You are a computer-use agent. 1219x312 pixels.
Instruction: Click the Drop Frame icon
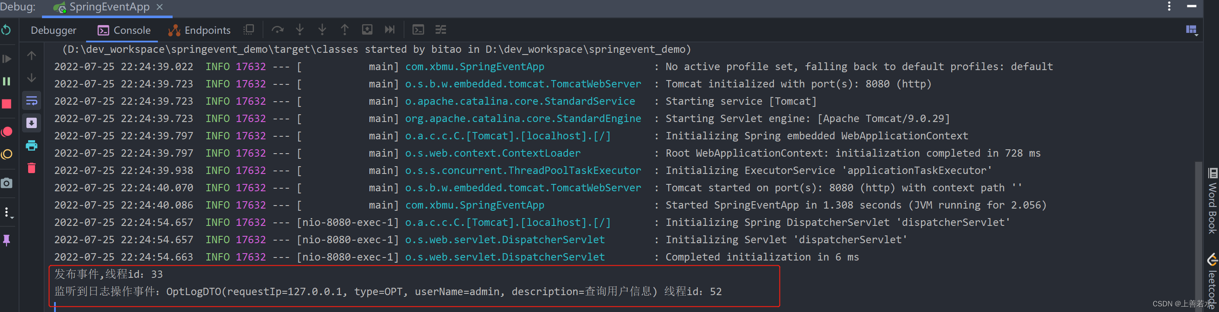(x=367, y=30)
